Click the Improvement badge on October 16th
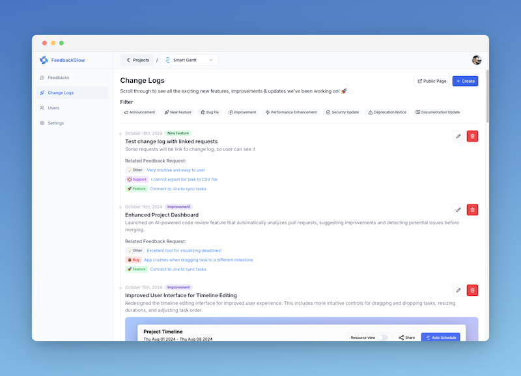521x376 pixels. click(x=178, y=207)
